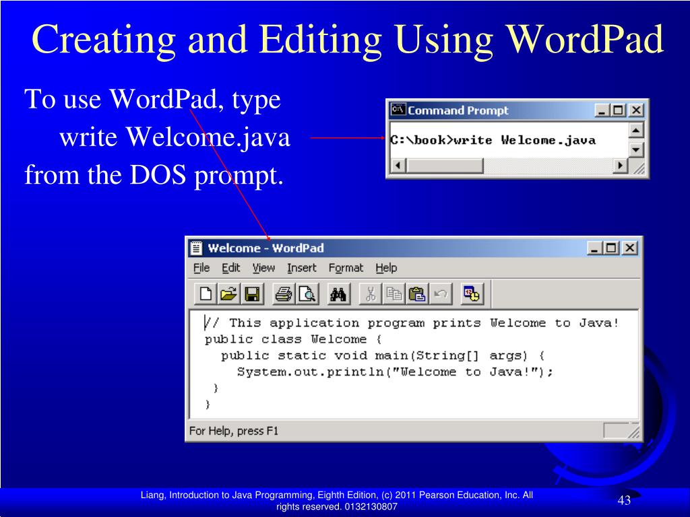Click the Cut scissors icon

coord(371,294)
